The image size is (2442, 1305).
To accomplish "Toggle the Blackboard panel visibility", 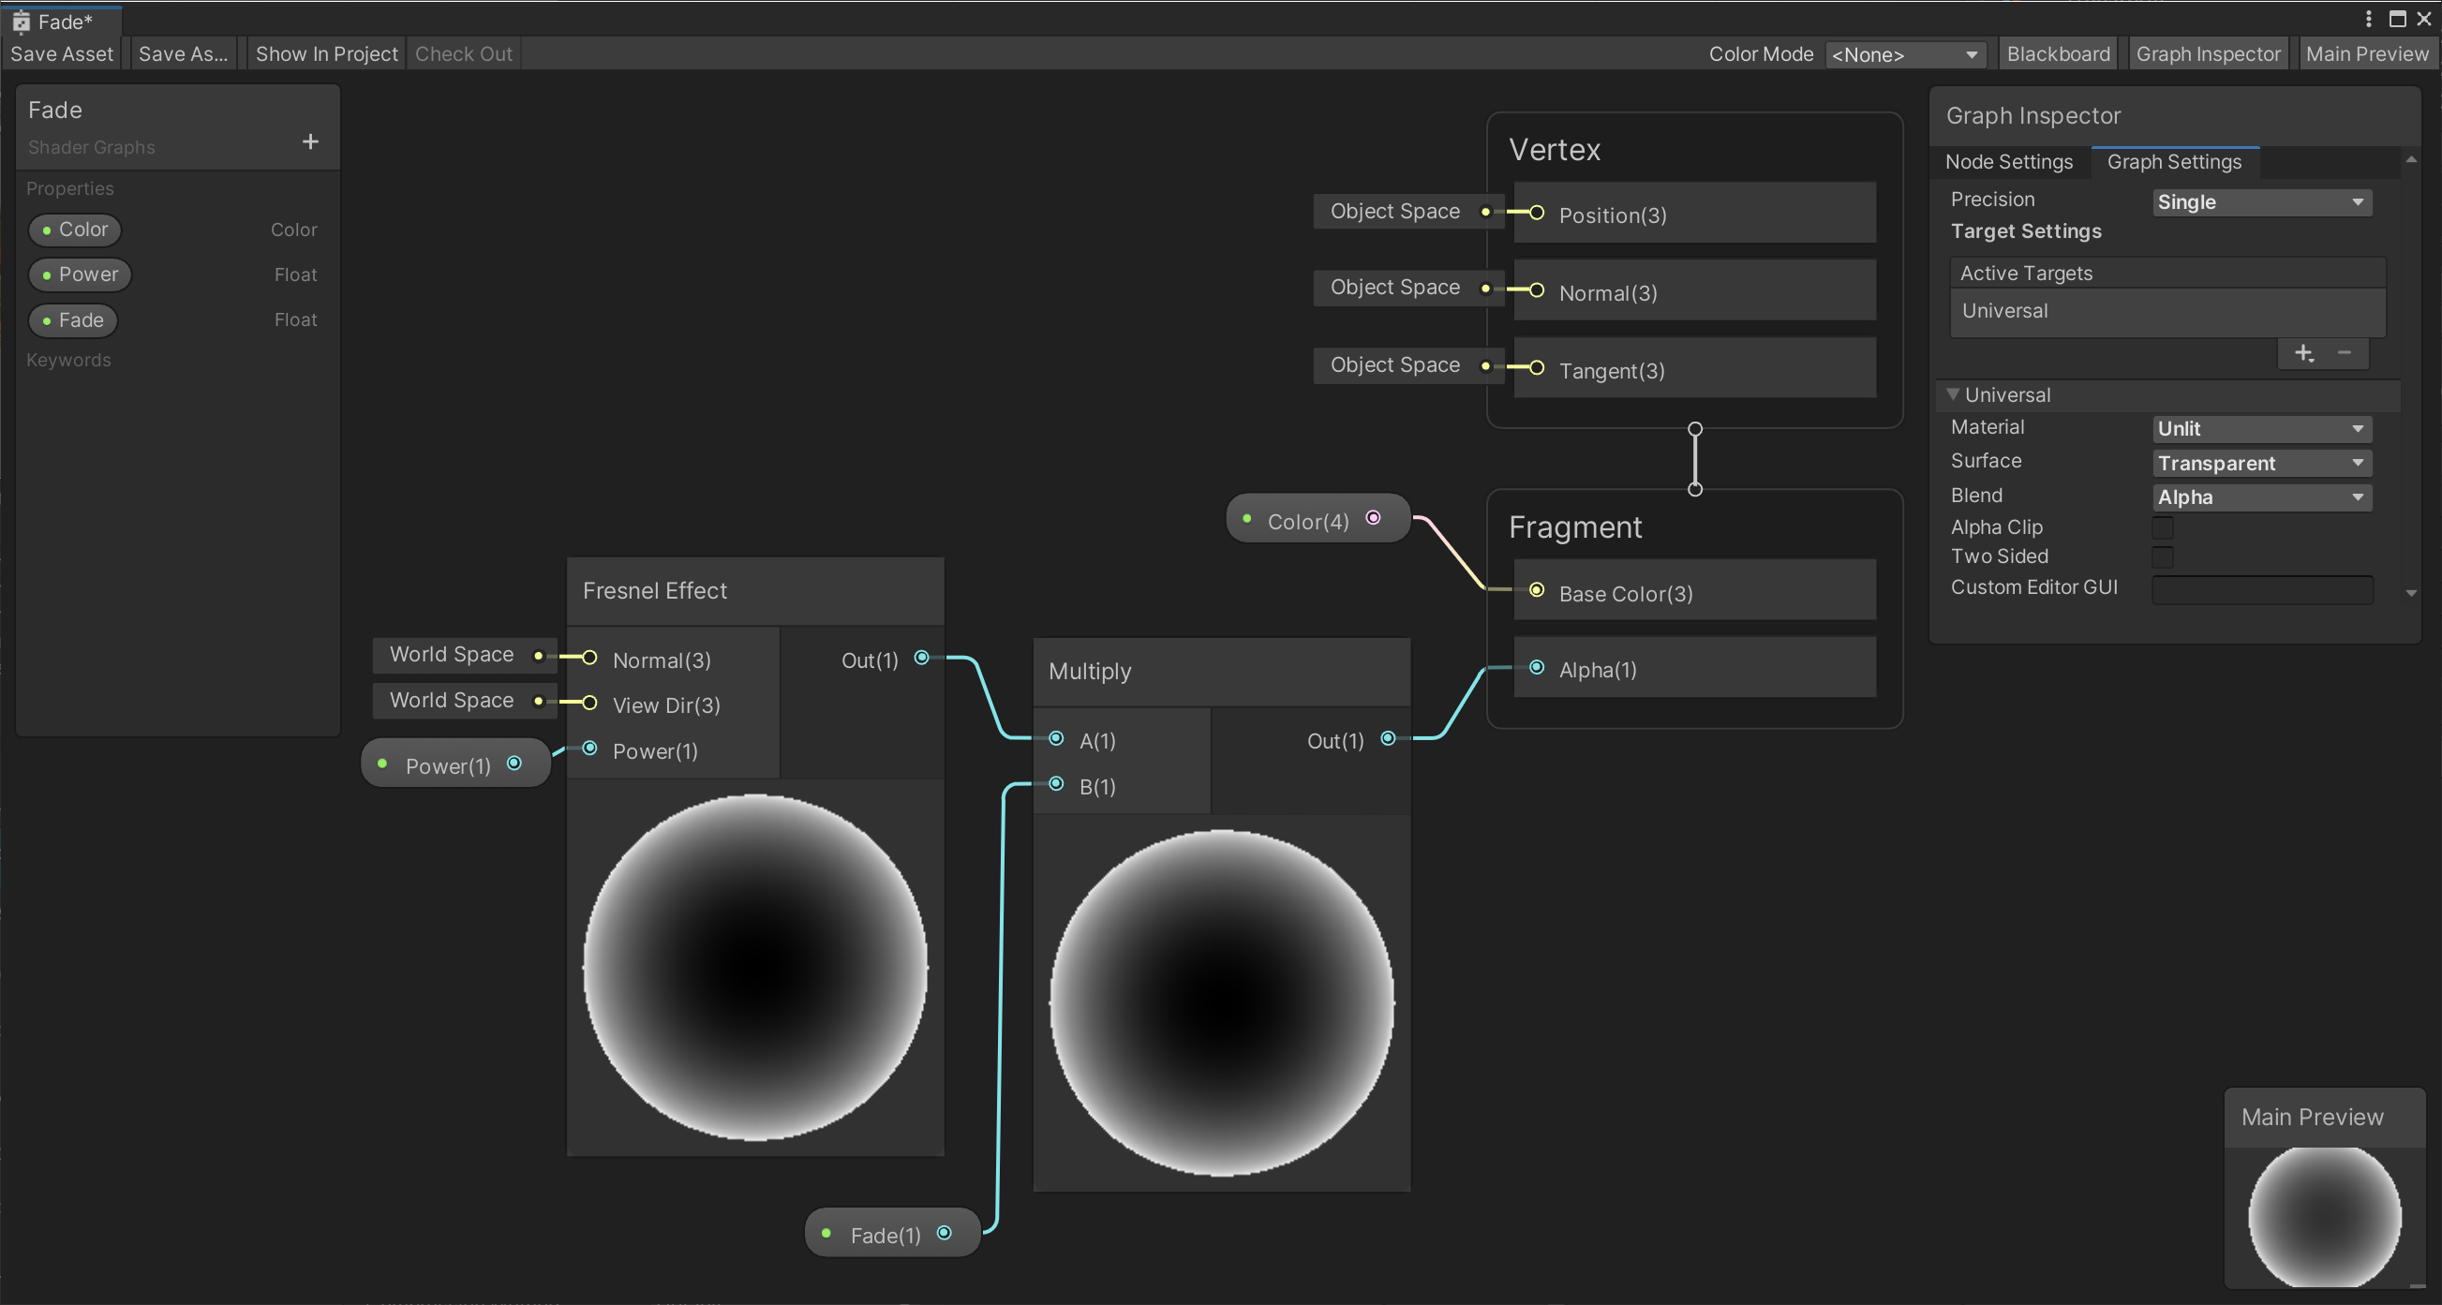I will click(x=2058, y=54).
